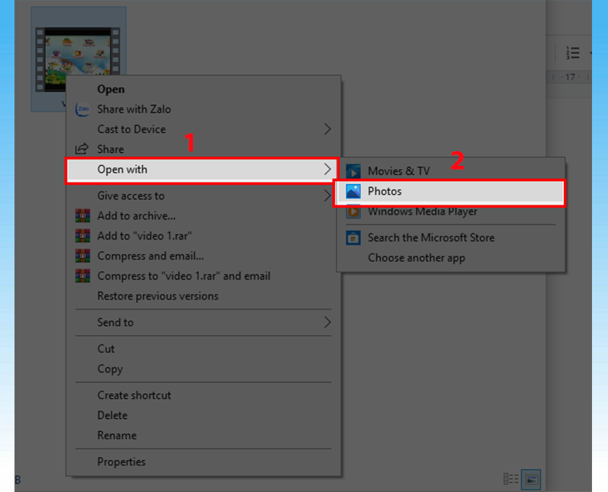Image resolution: width=608 pixels, height=492 pixels.
Task: Click the Microsoft Store bag icon
Action: point(353,238)
